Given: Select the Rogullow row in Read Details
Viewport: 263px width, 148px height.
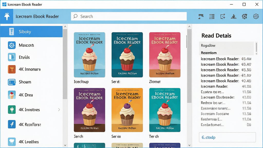Looking at the screenshot, I should pos(227,45).
